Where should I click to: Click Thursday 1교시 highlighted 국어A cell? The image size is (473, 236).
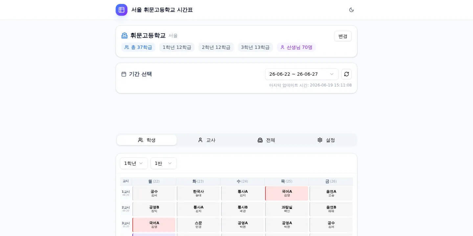[x=287, y=193]
